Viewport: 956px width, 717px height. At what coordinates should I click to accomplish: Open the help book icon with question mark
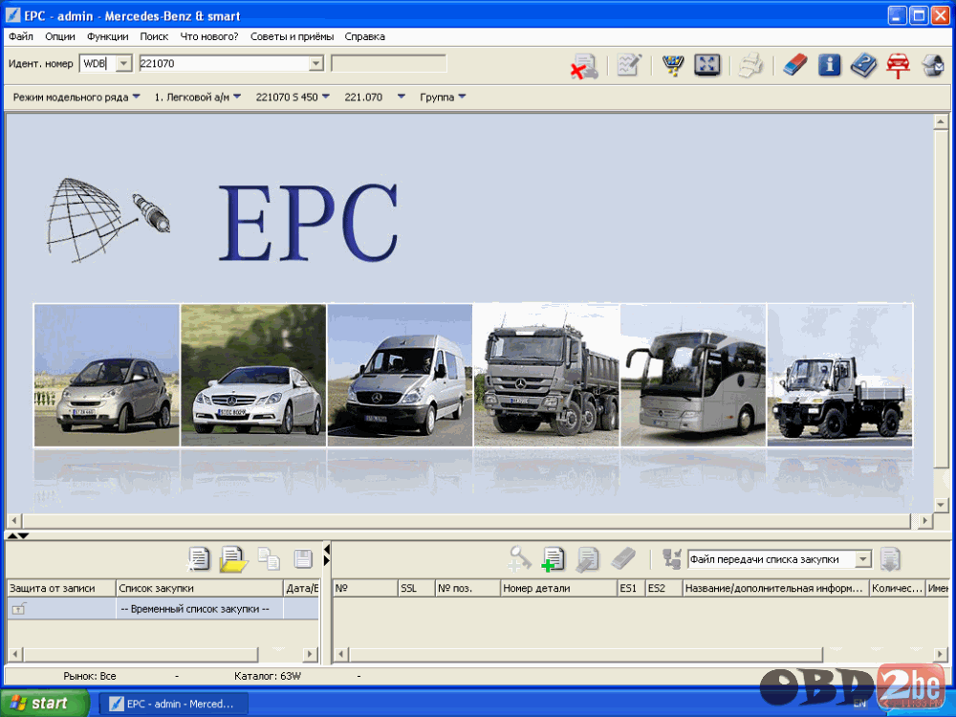(863, 65)
